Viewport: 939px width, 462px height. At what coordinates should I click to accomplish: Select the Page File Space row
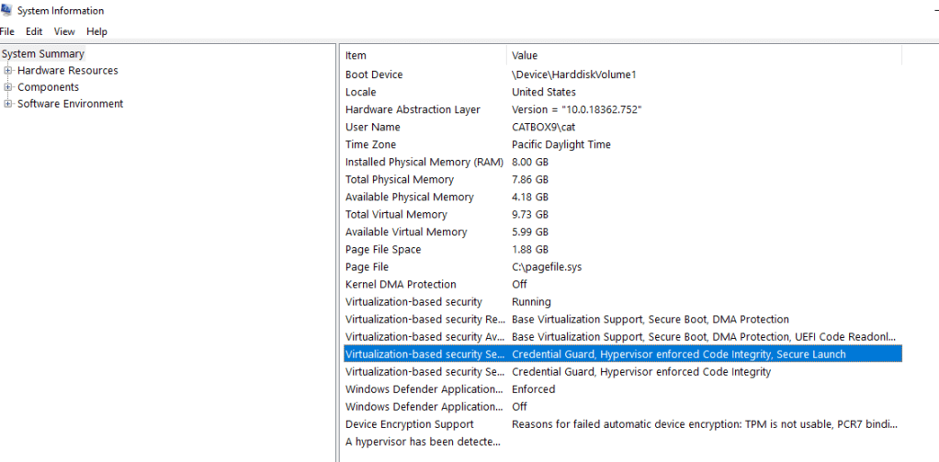click(x=383, y=250)
